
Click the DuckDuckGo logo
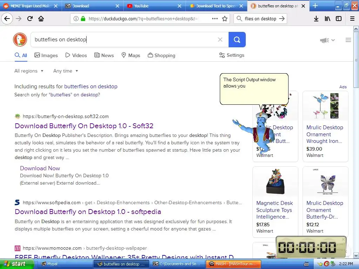tap(20, 39)
